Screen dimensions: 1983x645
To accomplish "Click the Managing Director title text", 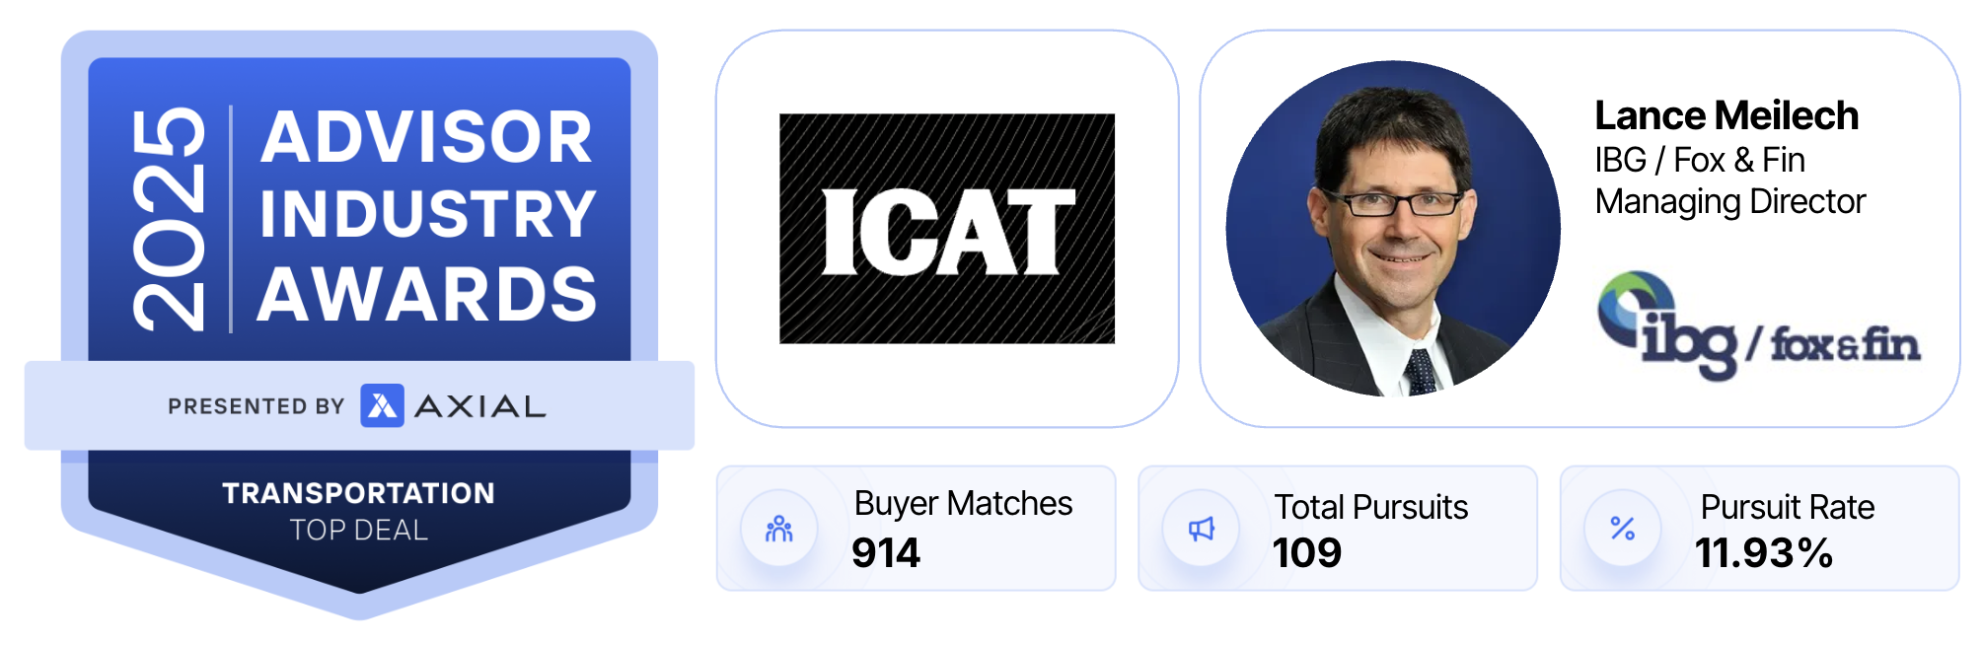I will 1730,201.
